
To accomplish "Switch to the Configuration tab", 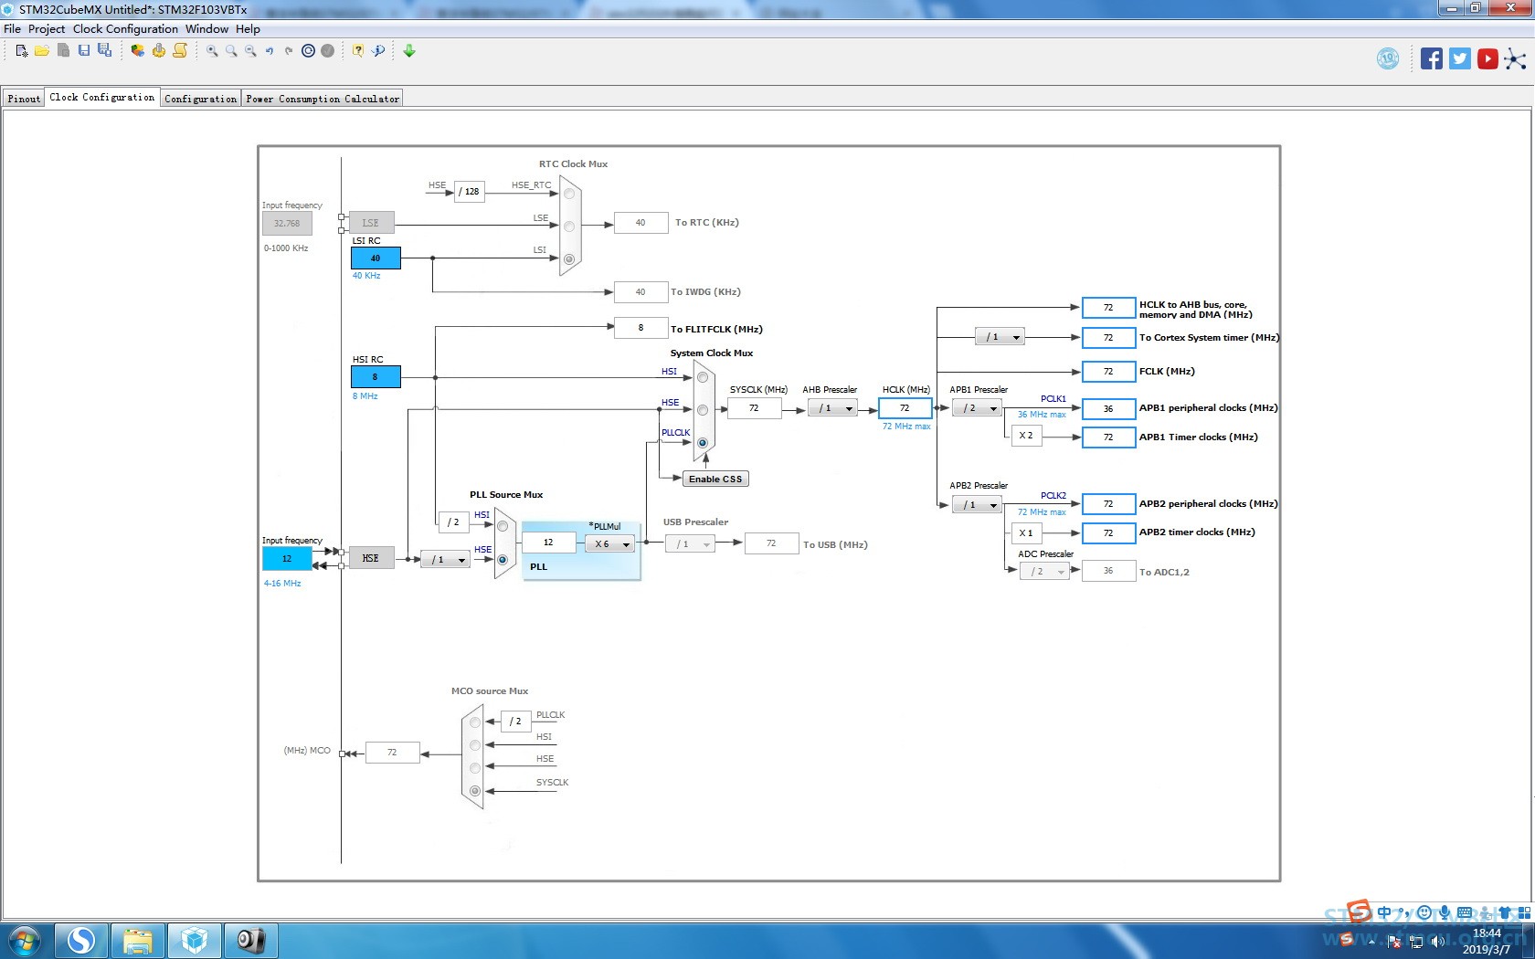I will tap(201, 99).
